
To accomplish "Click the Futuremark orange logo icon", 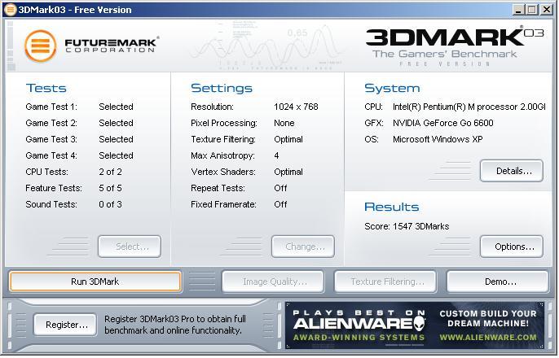I will (41, 46).
